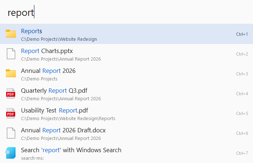253x163 pixels.
Task: Click the 'C:\Demo Projects' path under Annual Report 2026
Action: [39, 79]
